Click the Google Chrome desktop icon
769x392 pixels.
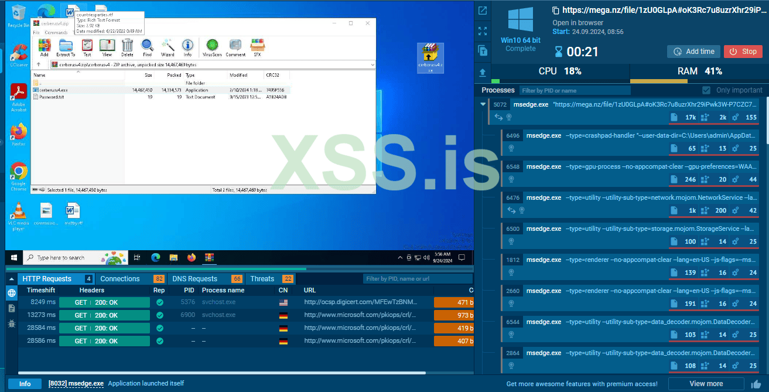click(x=18, y=176)
